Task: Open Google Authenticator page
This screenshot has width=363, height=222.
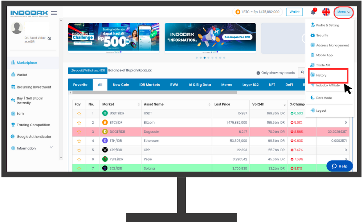Action: (x=31, y=137)
